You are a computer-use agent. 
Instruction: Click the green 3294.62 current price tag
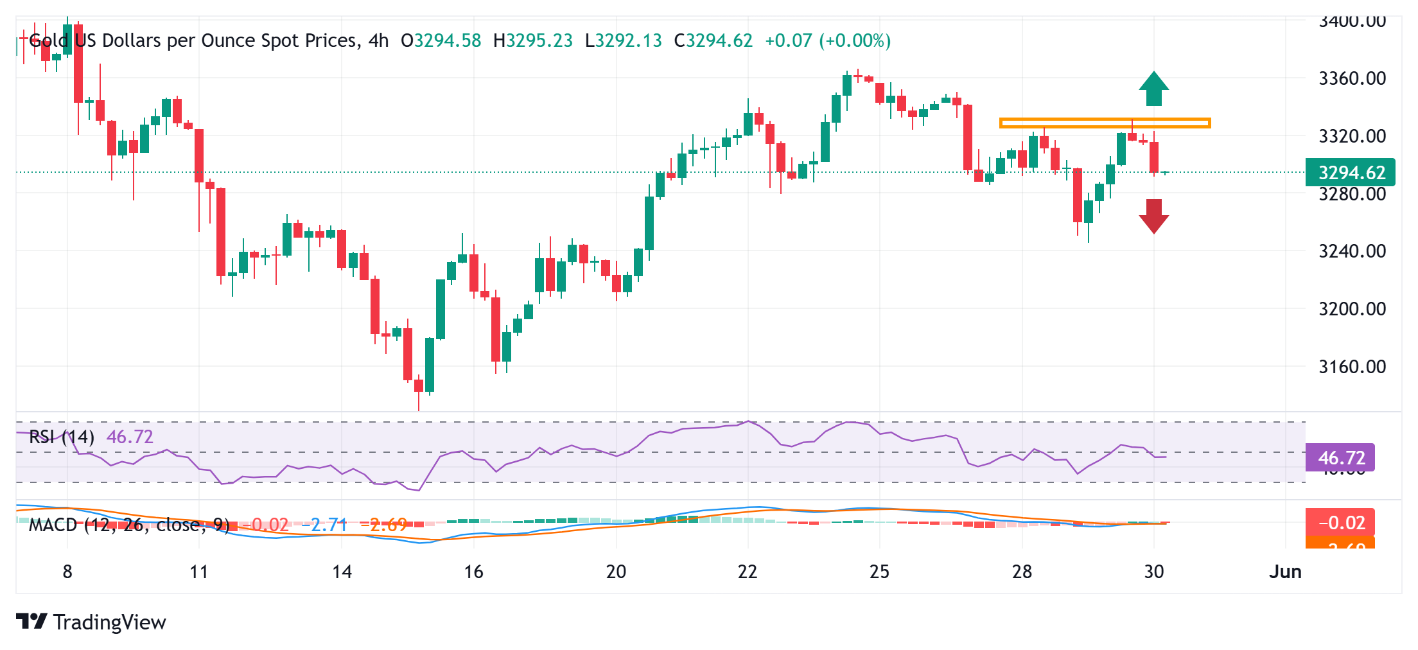pos(1350,172)
